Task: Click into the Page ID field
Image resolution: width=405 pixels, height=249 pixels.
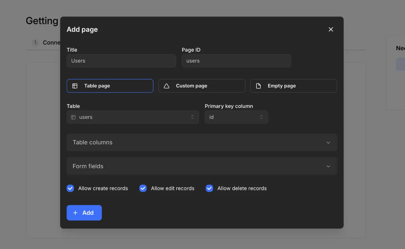Action: pos(236,61)
